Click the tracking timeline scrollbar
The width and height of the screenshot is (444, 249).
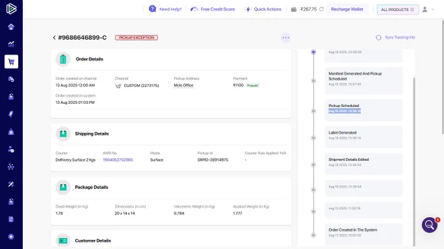tap(414, 161)
